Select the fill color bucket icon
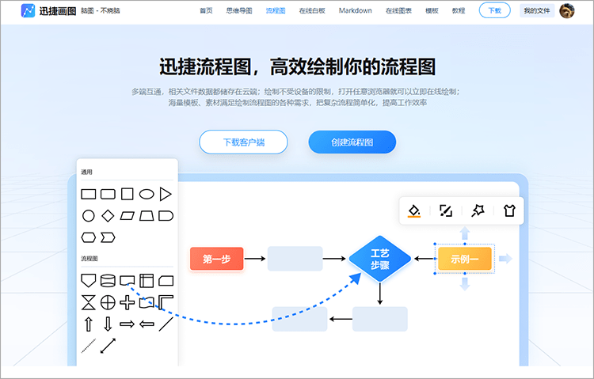The height and width of the screenshot is (379, 594). tap(413, 210)
